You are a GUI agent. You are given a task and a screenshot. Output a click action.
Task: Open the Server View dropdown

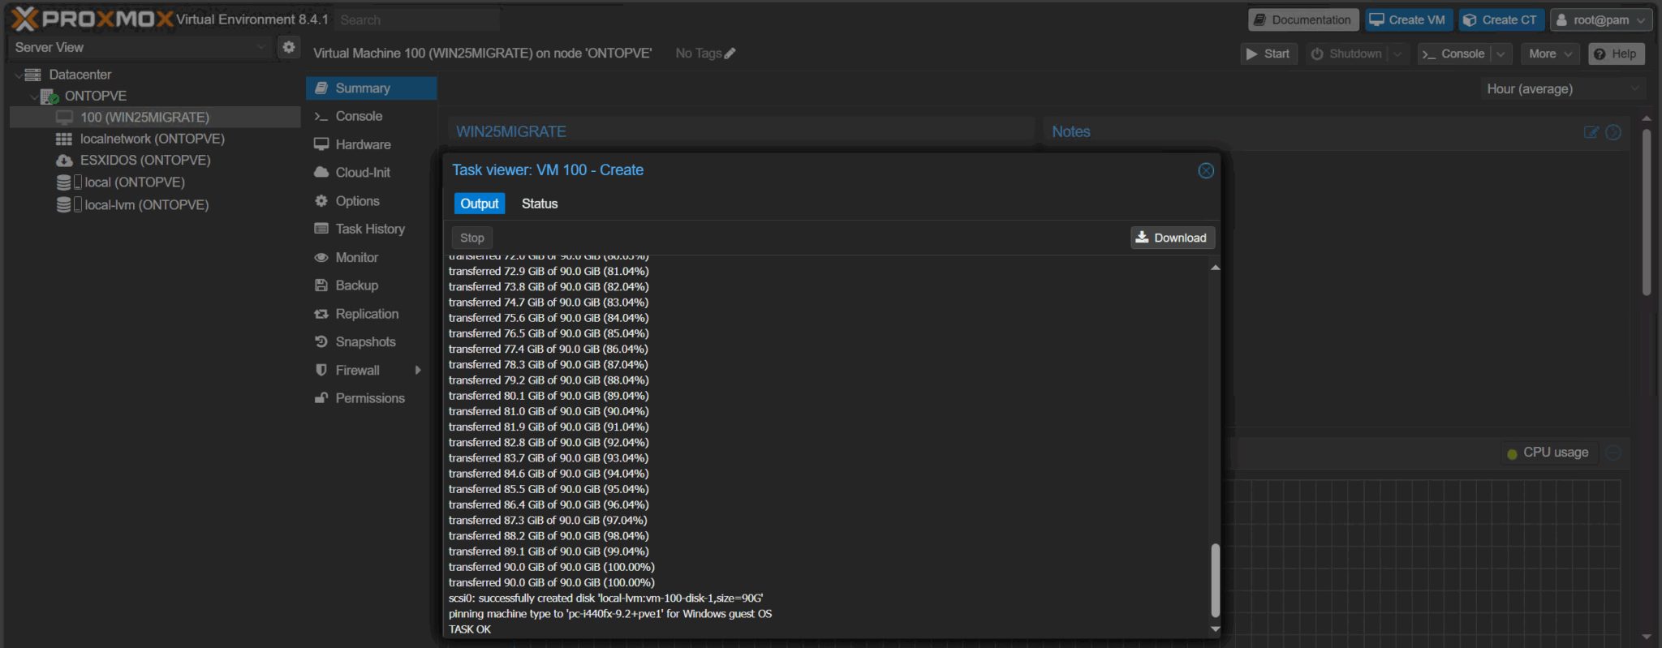click(x=261, y=47)
